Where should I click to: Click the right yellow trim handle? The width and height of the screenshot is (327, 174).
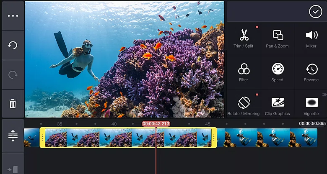click(x=214, y=138)
